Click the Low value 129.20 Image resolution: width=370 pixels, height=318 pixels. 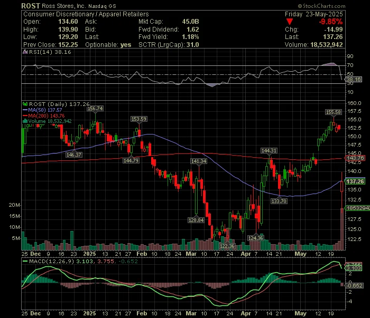pyautogui.click(x=68, y=37)
